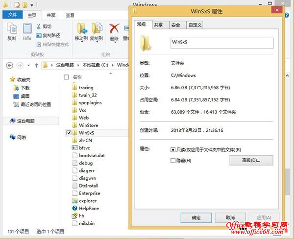The image size is (294, 239).
Task: Click This PC (这台电脑) in address bar
Action: click(x=65, y=65)
